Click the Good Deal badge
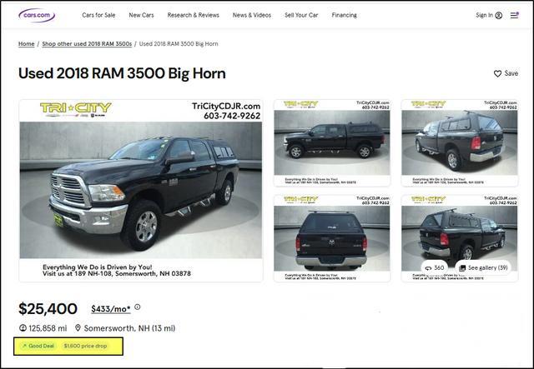The height and width of the screenshot is (369, 534). tap(38, 346)
